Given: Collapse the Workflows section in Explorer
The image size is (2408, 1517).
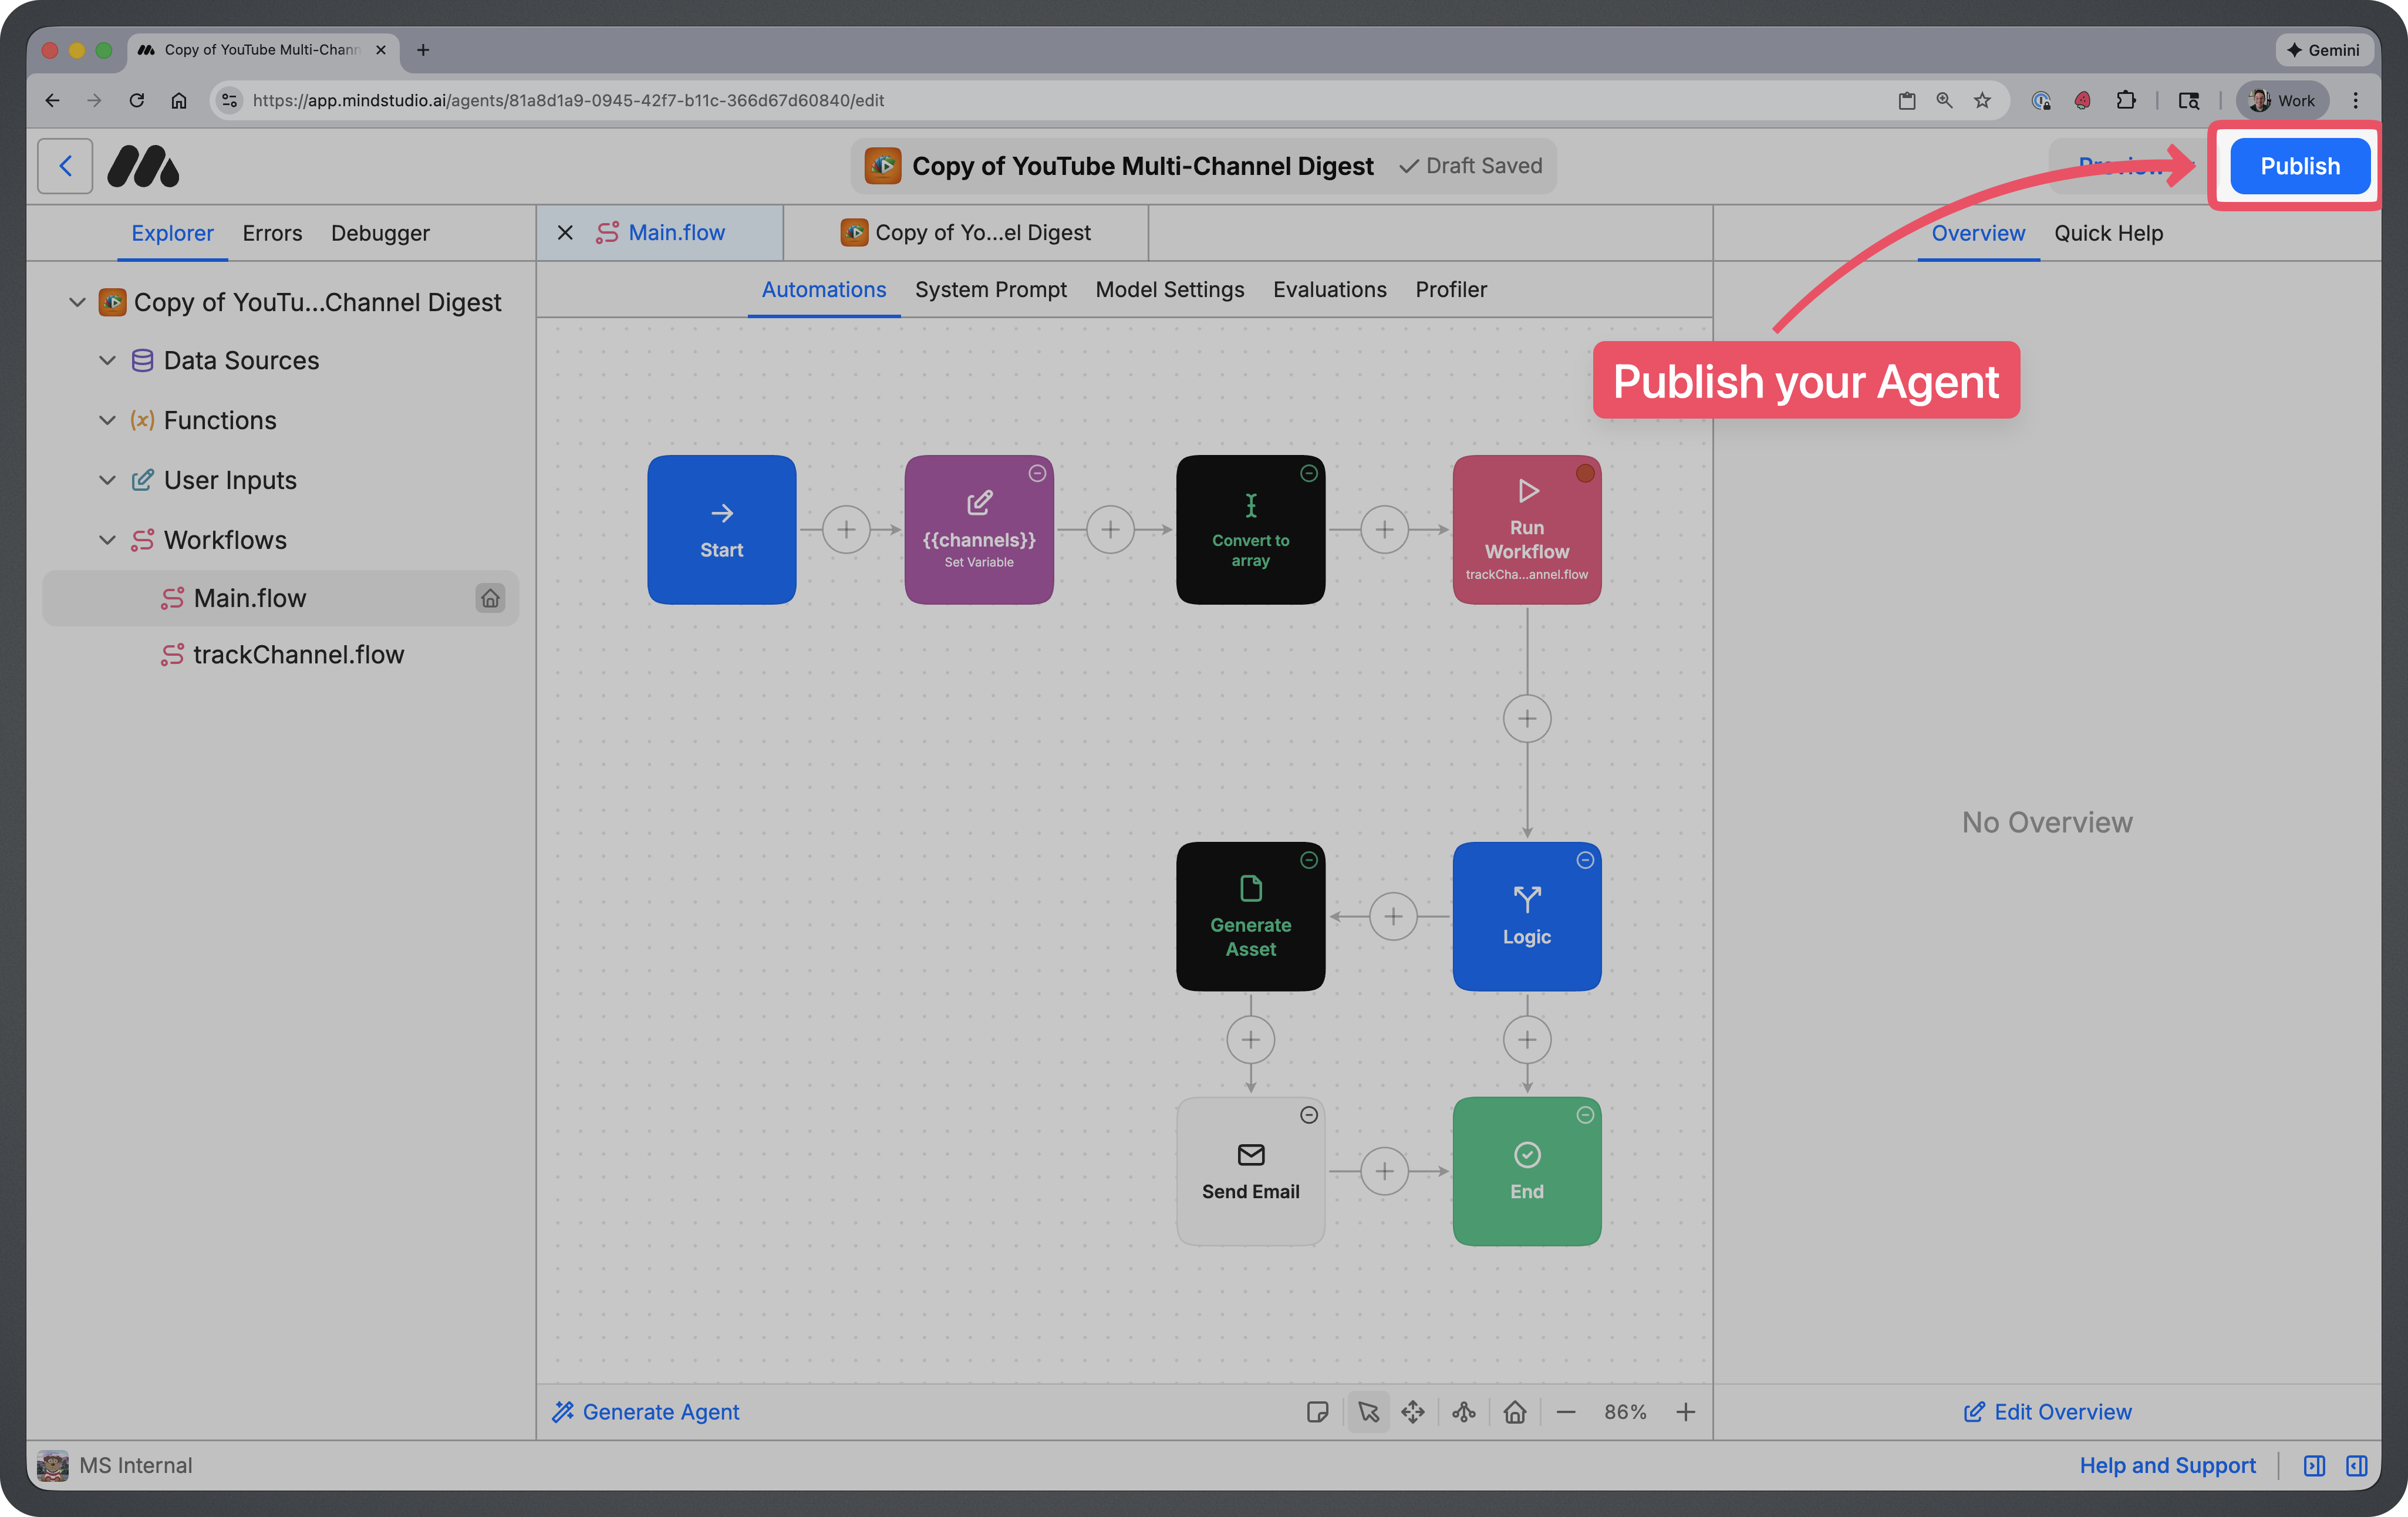Looking at the screenshot, I should pos(108,540).
